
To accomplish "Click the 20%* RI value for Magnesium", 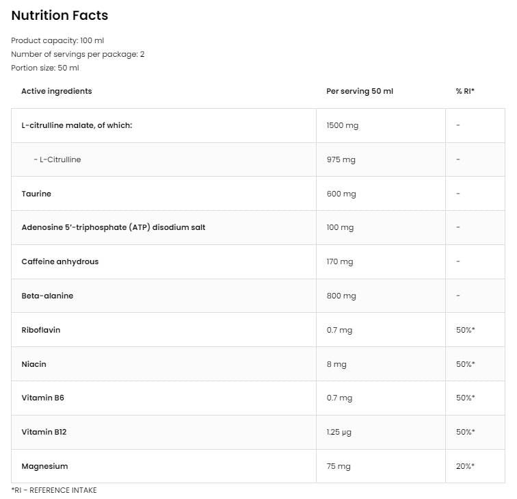I will [x=465, y=466].
